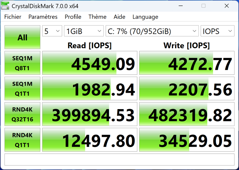Open the Aide menu
The width and height of the screenshot is (239, 170).
click(x=119, y=17)
